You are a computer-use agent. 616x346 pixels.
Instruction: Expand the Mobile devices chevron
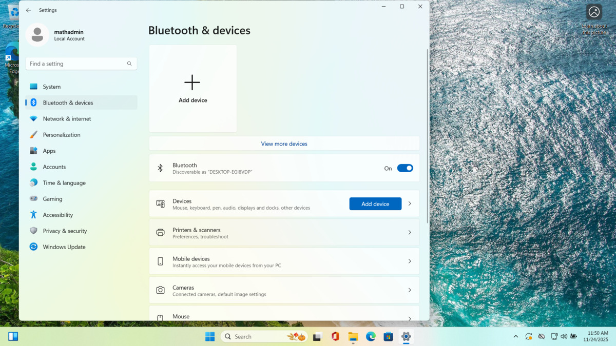[x=410, y=261]
